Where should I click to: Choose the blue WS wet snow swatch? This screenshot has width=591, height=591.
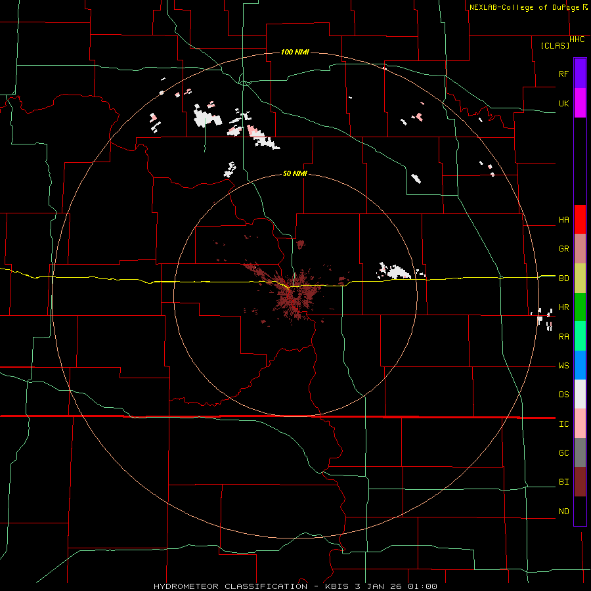[x=580, y=365]
